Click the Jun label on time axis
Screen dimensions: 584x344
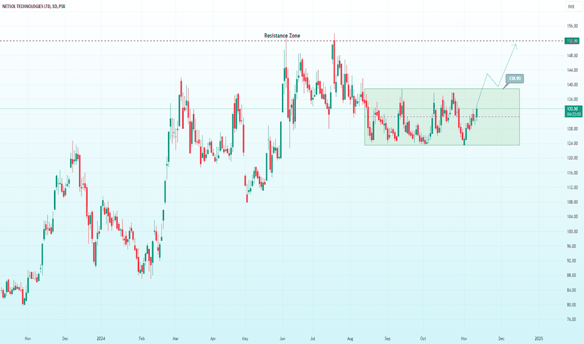coord(283,339)
